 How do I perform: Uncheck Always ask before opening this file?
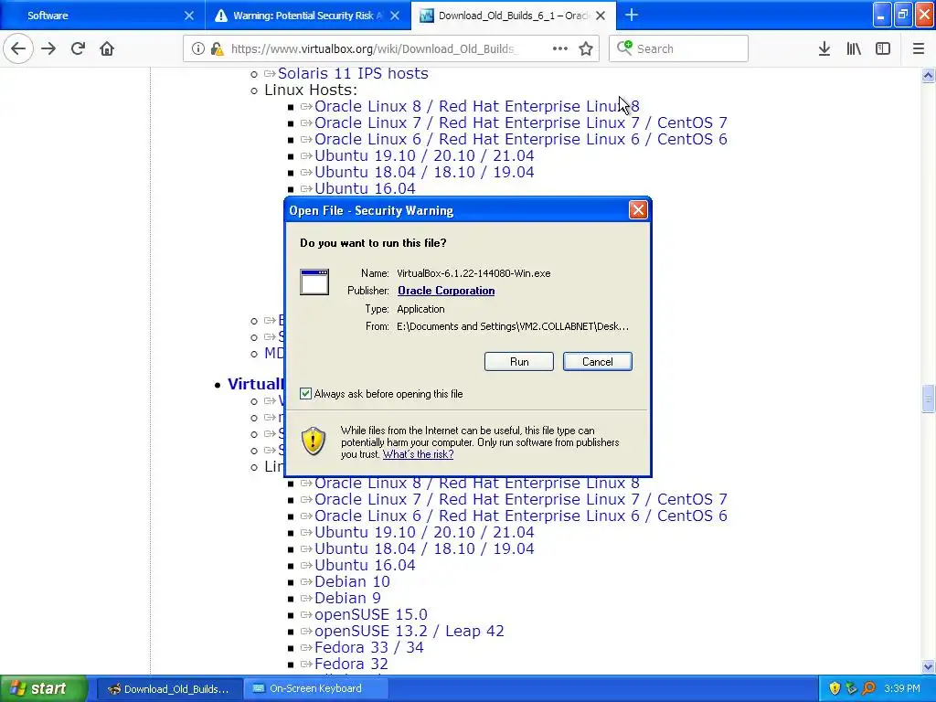point(305,393)
